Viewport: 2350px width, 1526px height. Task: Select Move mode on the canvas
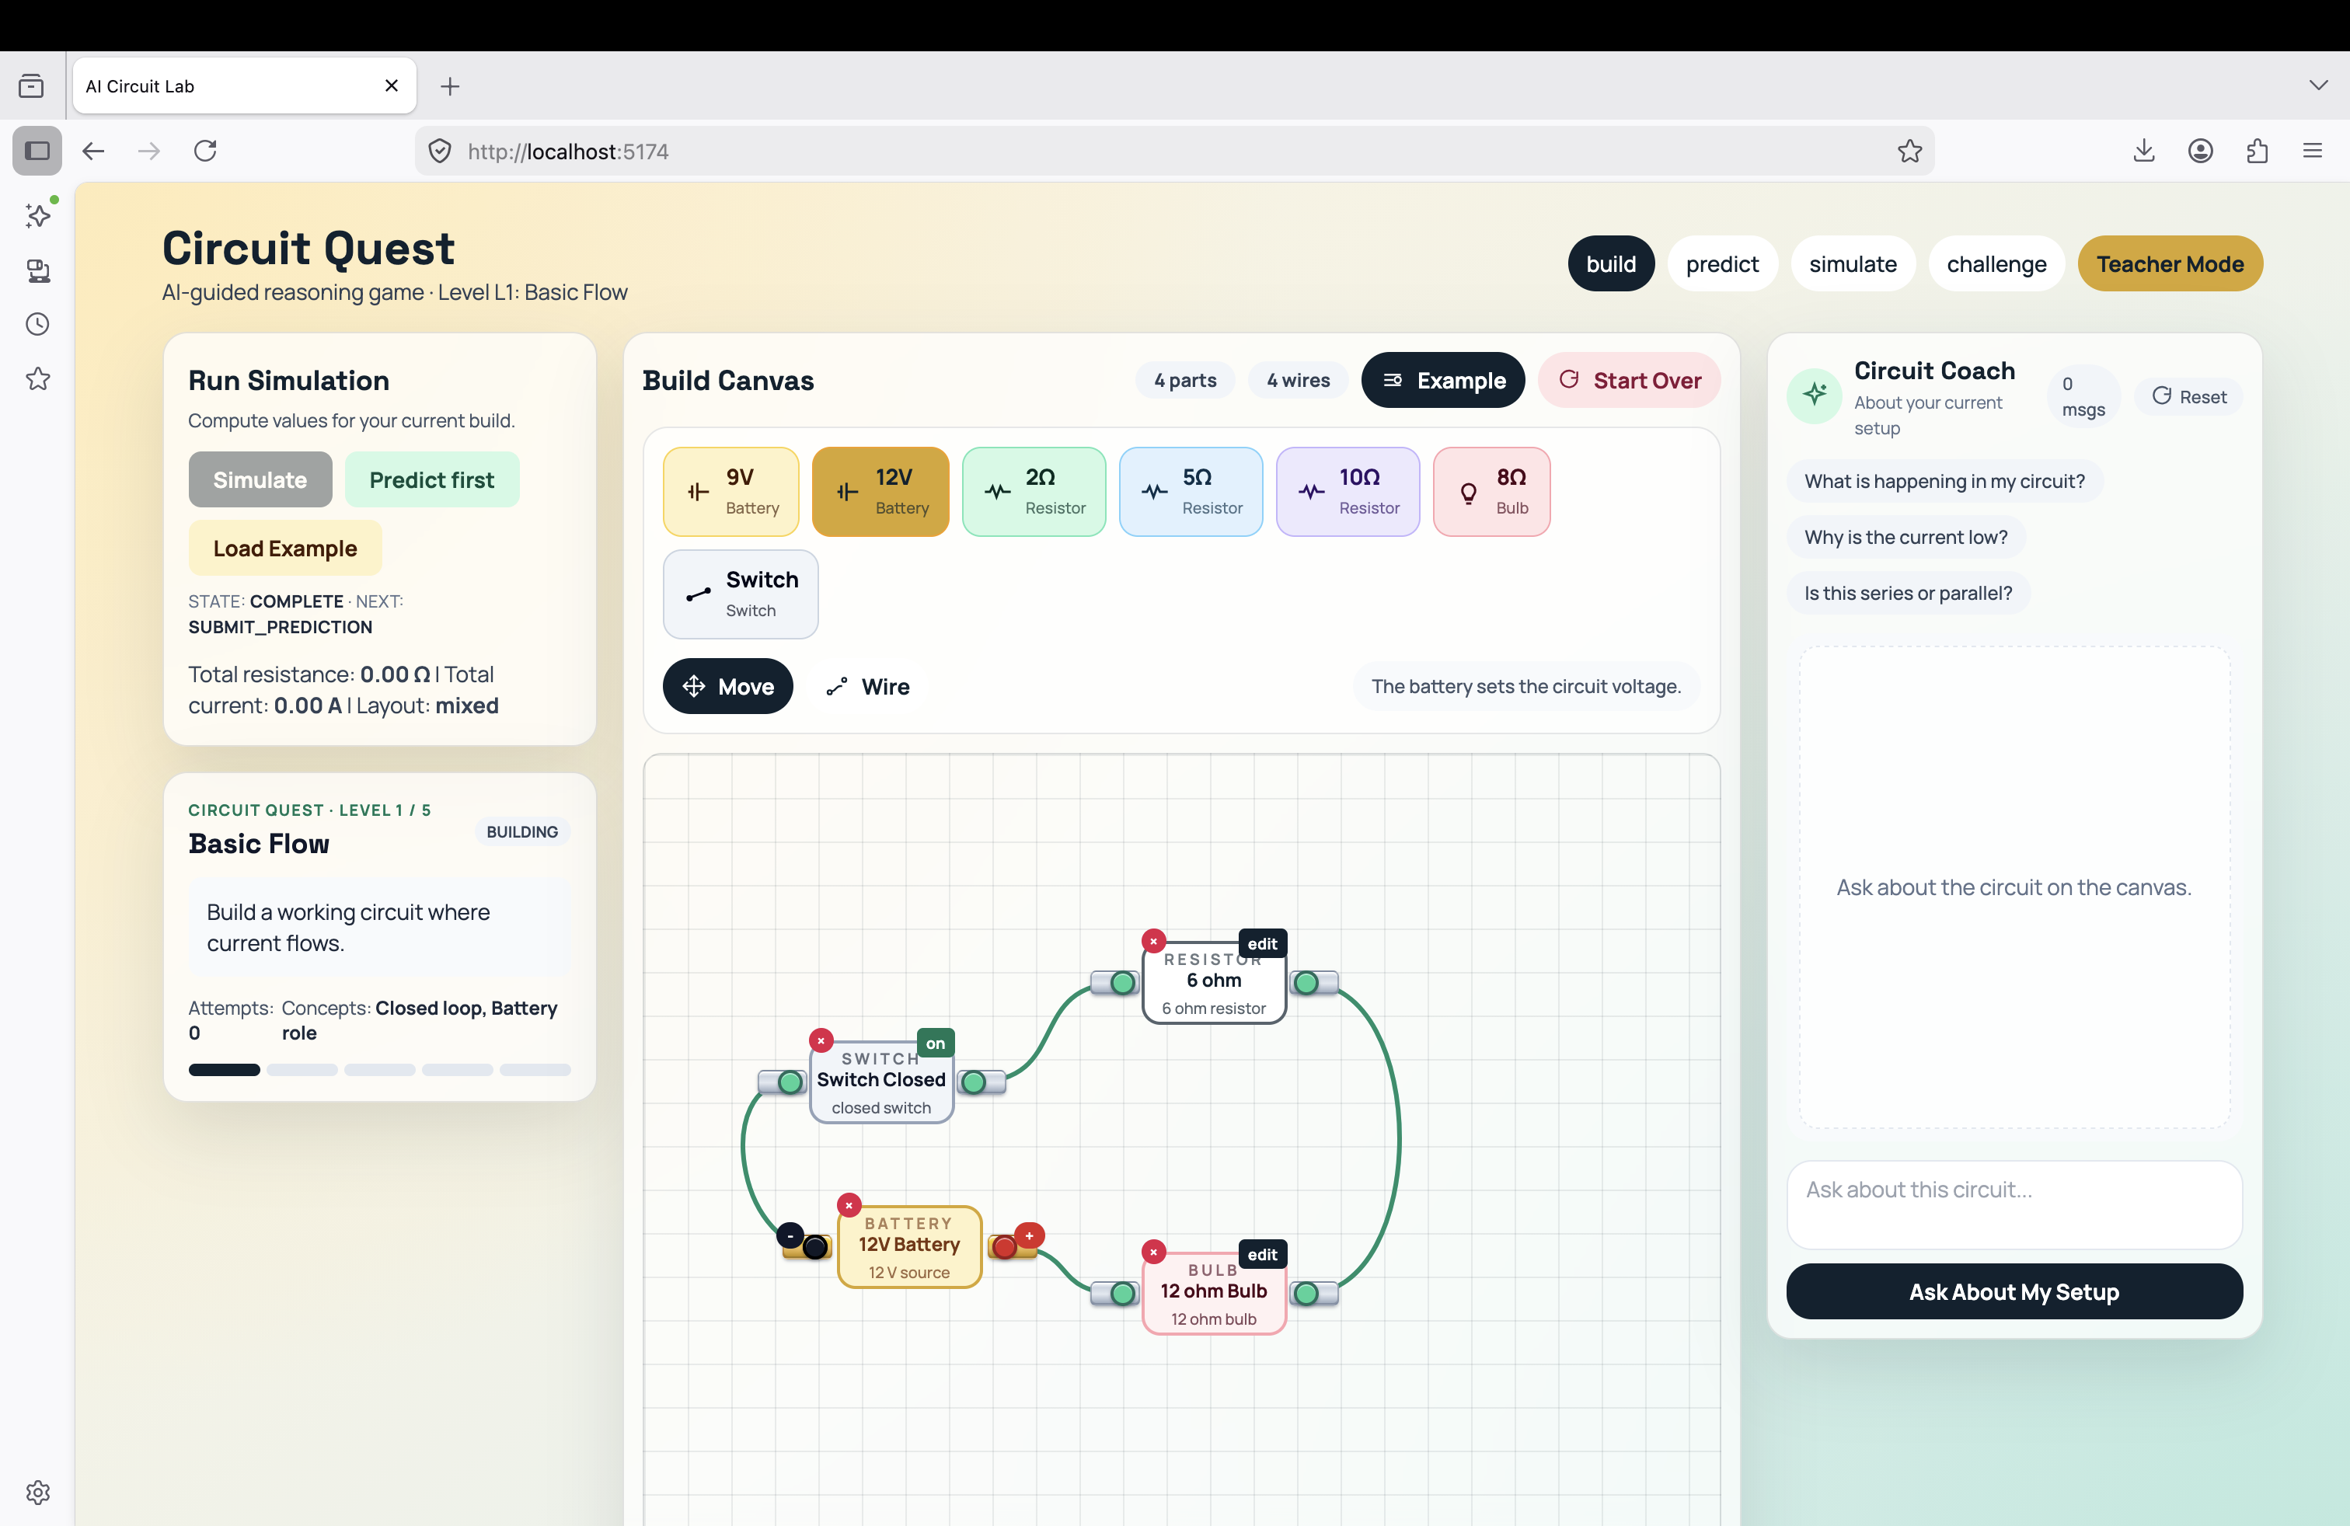(727, 686)
